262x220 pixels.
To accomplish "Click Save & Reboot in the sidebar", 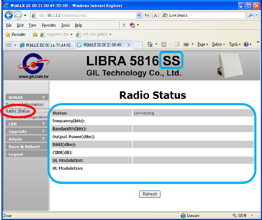I will 27,146.
